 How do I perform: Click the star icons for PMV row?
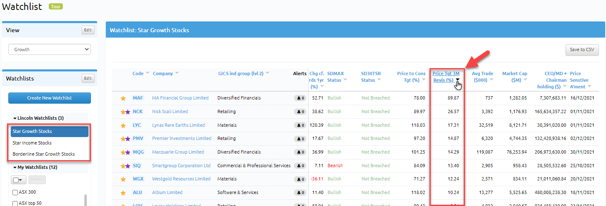(125, 139)
